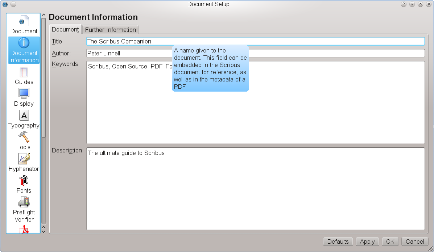Open the Document settings section
The width and height of the screenshot is (434, 252).
click(24, 25)
